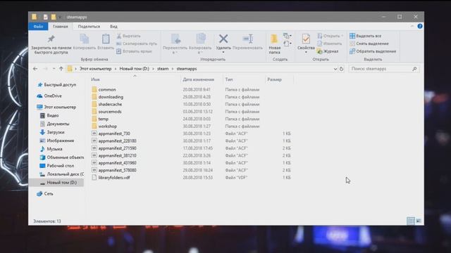
Task: Click 'steam' in address path
Action: (x=163, y=69)
